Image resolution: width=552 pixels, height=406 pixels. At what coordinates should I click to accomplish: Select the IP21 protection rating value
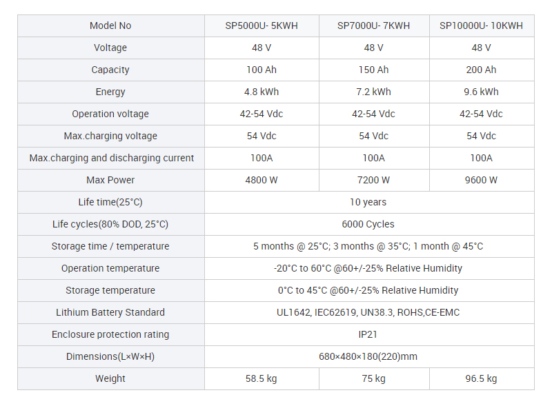click(x=368, y=334)
